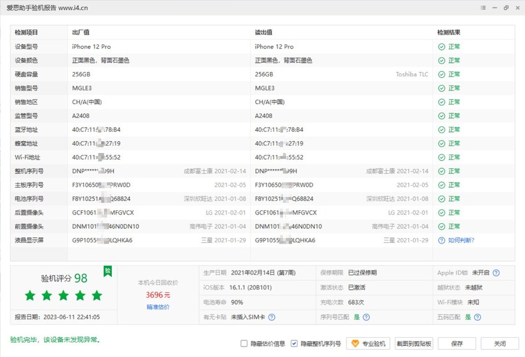This screenshot has height=357, width=525.
Task: Click the 关闭 button
Action: (x=500, y=343)
